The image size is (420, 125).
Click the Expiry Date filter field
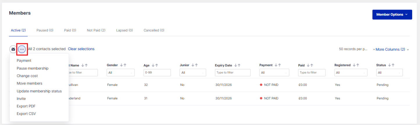click(x=233, y=73)
